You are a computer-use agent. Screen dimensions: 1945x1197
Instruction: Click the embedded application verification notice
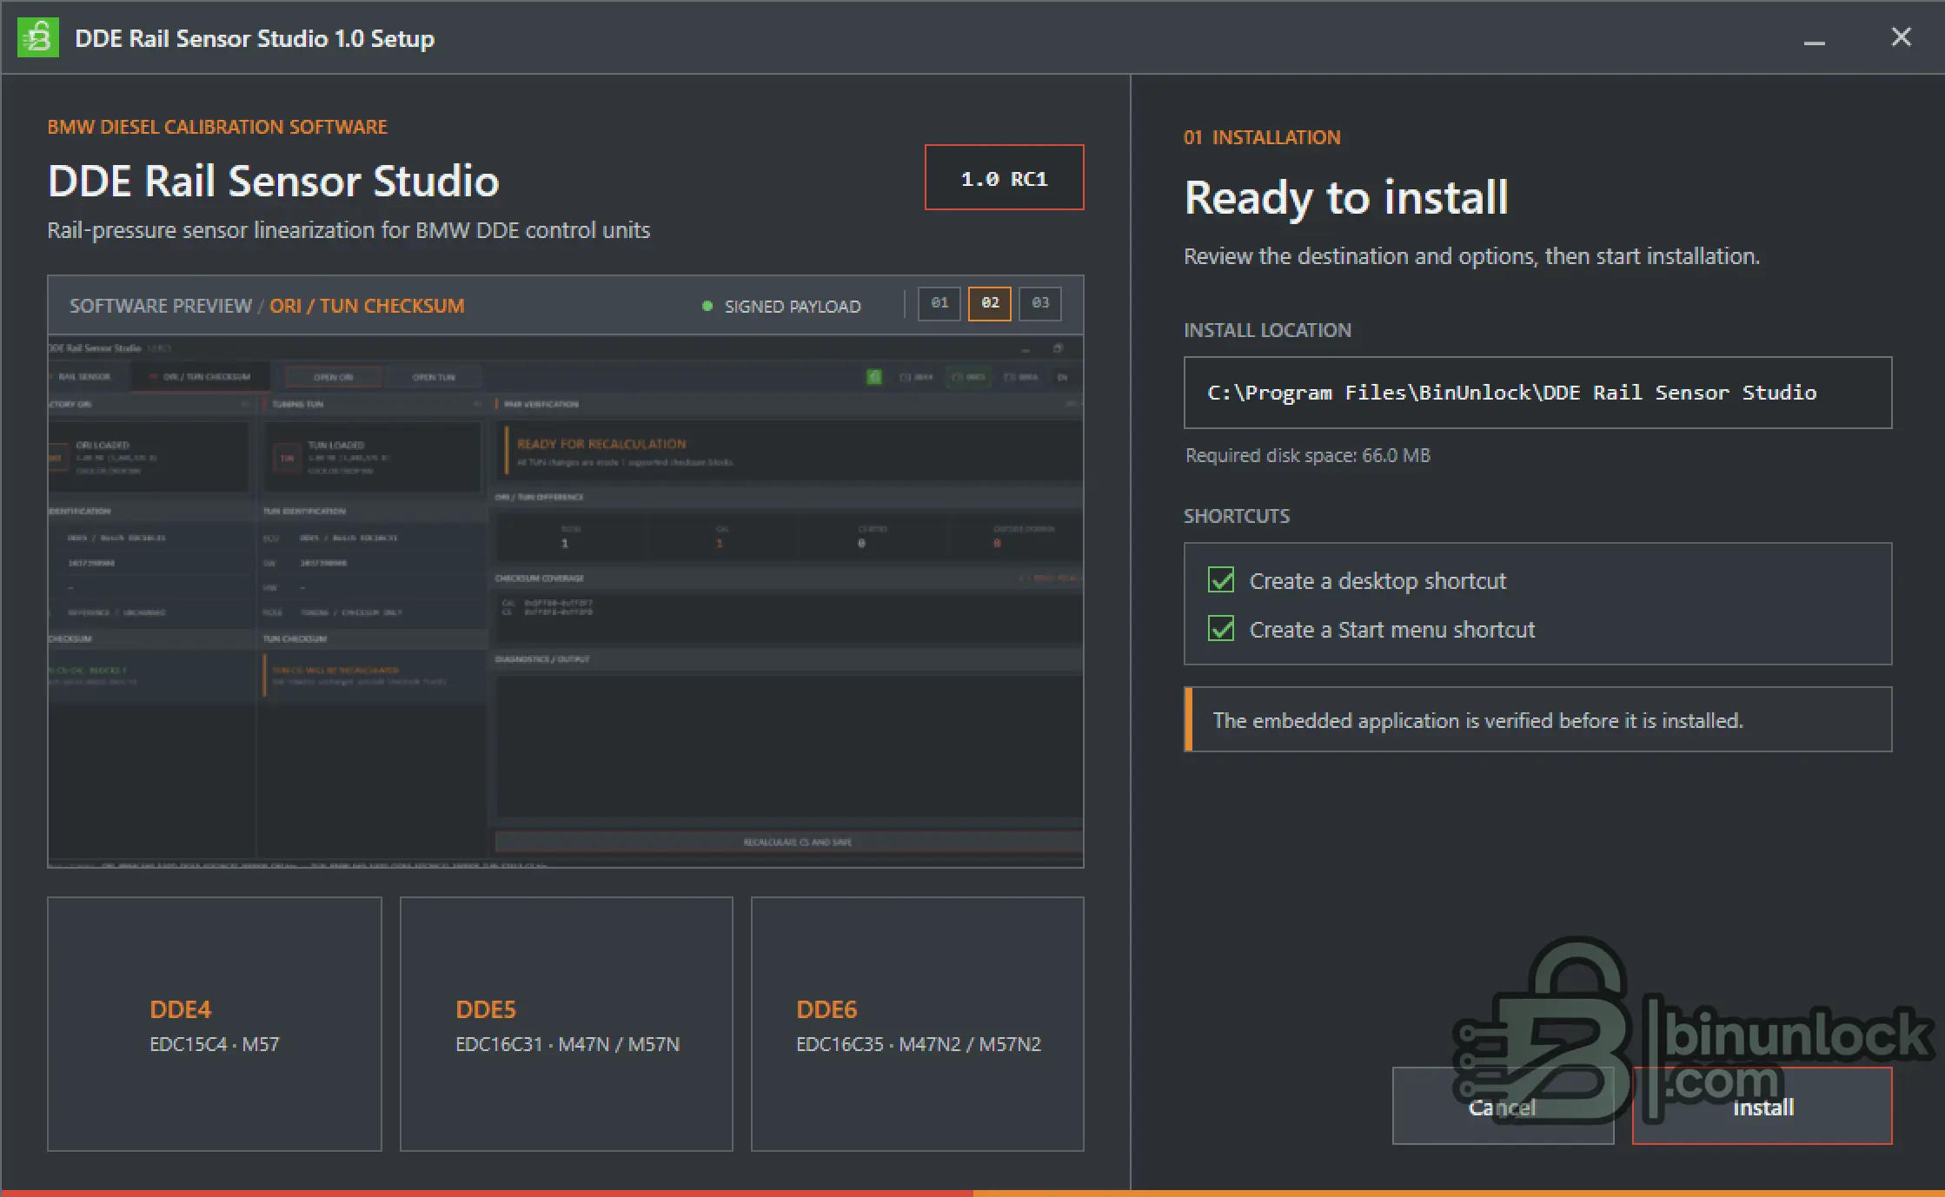point(1537,719)
